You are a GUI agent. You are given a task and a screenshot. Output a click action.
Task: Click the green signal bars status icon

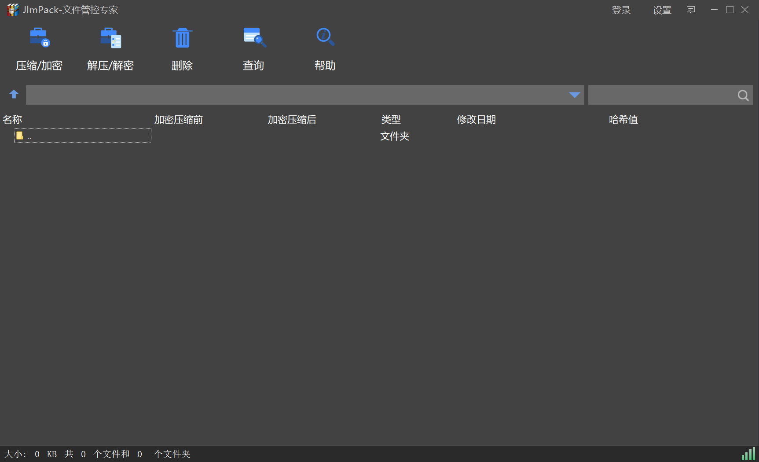click(x=748, y=454)
